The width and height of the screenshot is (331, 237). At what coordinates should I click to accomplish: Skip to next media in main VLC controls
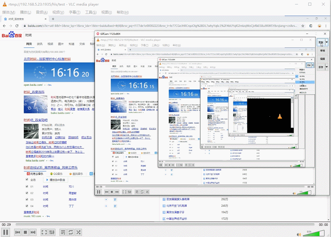point(33,232)
